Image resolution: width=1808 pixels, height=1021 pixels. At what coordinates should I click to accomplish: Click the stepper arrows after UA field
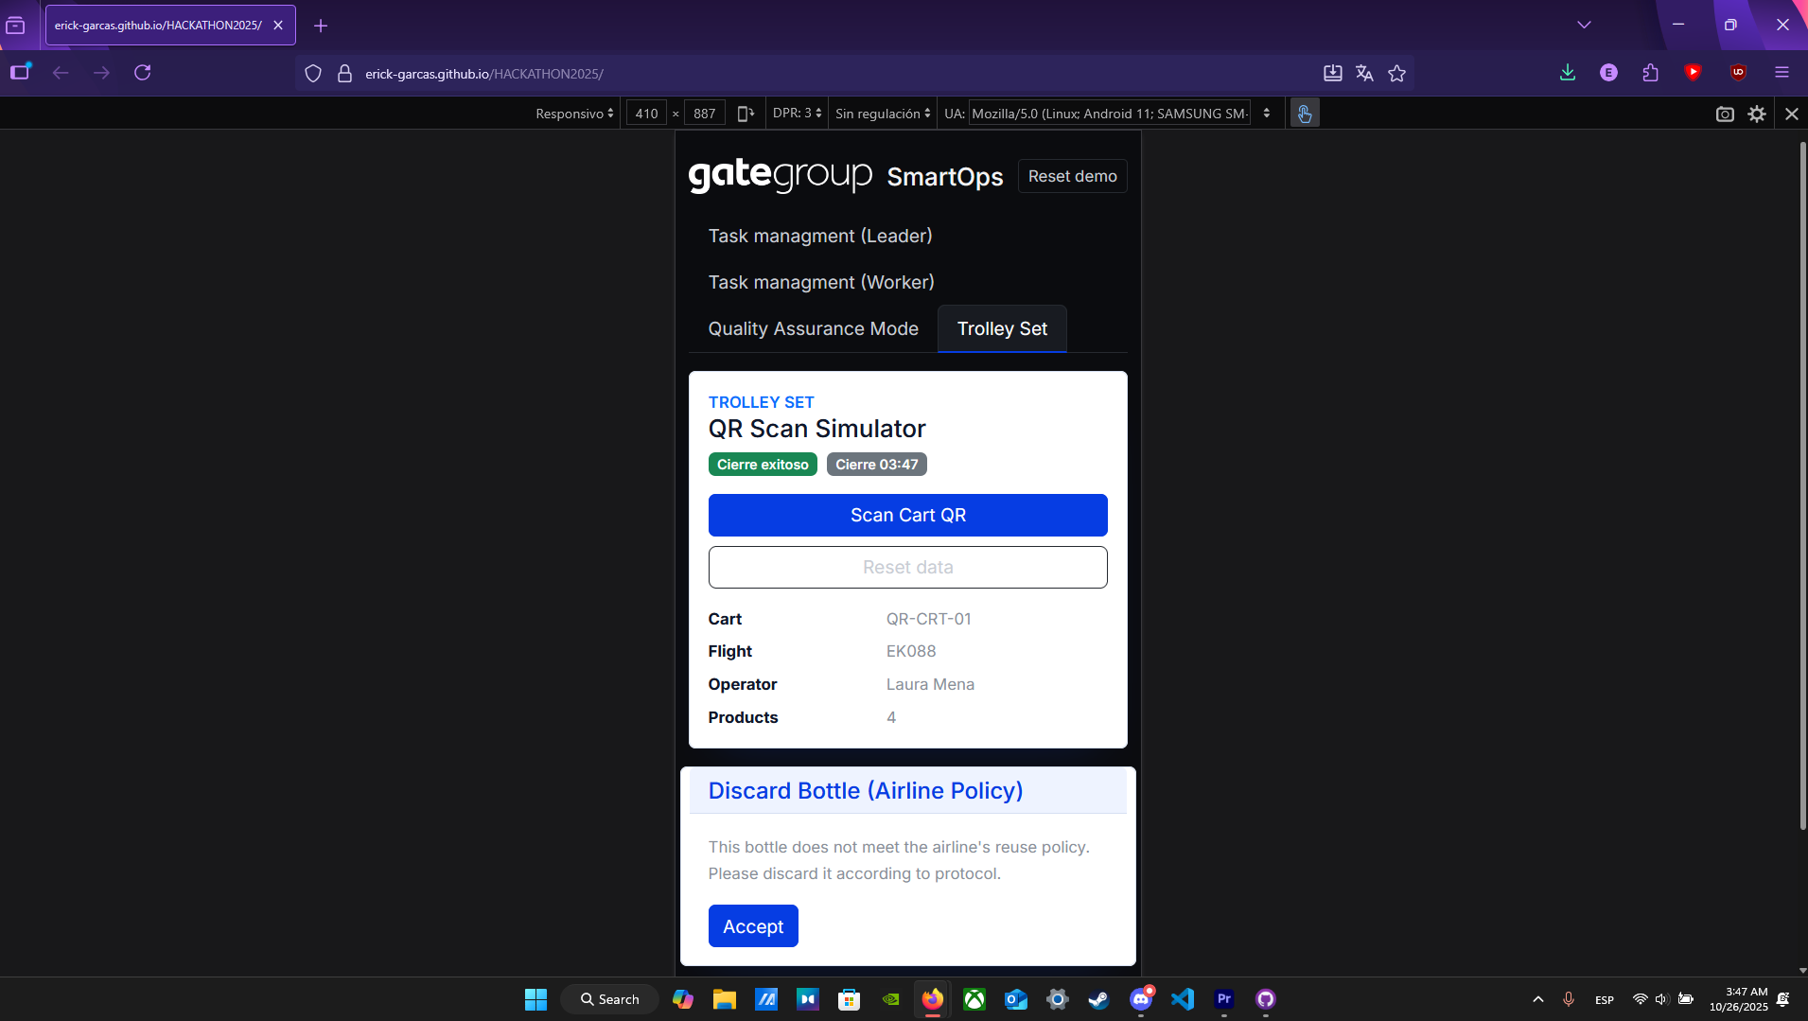pyautogui.click(x=1266, y=114)
